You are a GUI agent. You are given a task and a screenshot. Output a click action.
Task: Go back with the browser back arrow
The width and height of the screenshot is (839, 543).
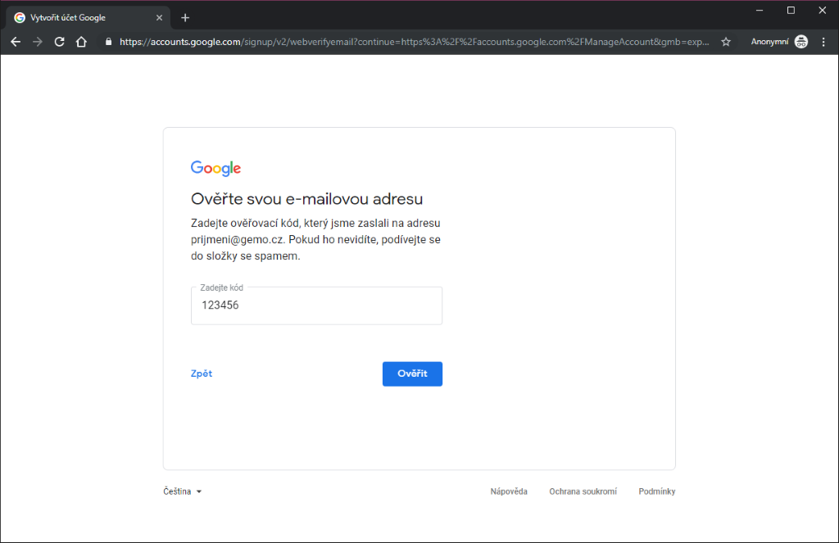point(16,42)
